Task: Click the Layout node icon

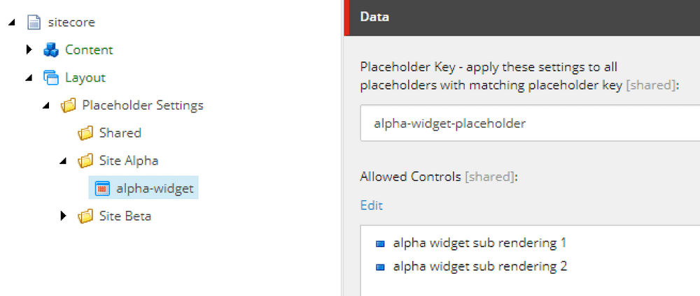Action: (x=50, y=77)
